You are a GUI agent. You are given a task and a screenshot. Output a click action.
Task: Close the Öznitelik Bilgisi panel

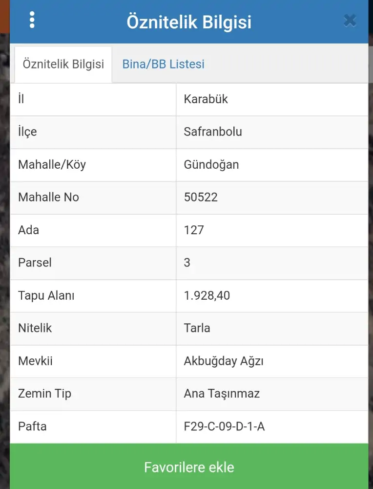[x=350, y=21]
